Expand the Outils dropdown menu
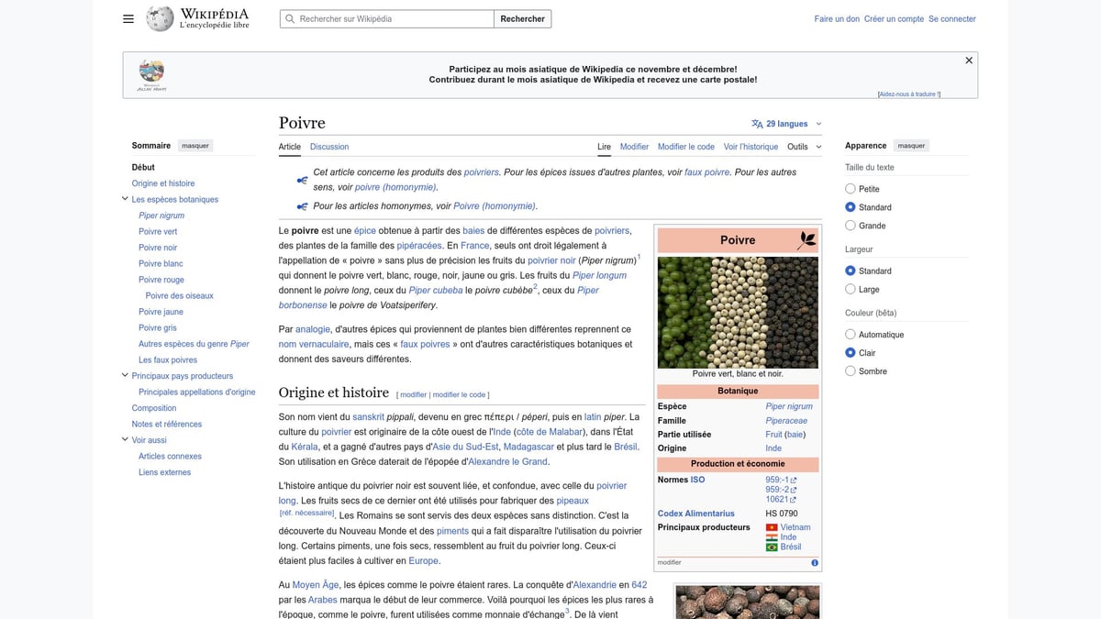This screenshot has height=619, width=1101. pos(804,147)
